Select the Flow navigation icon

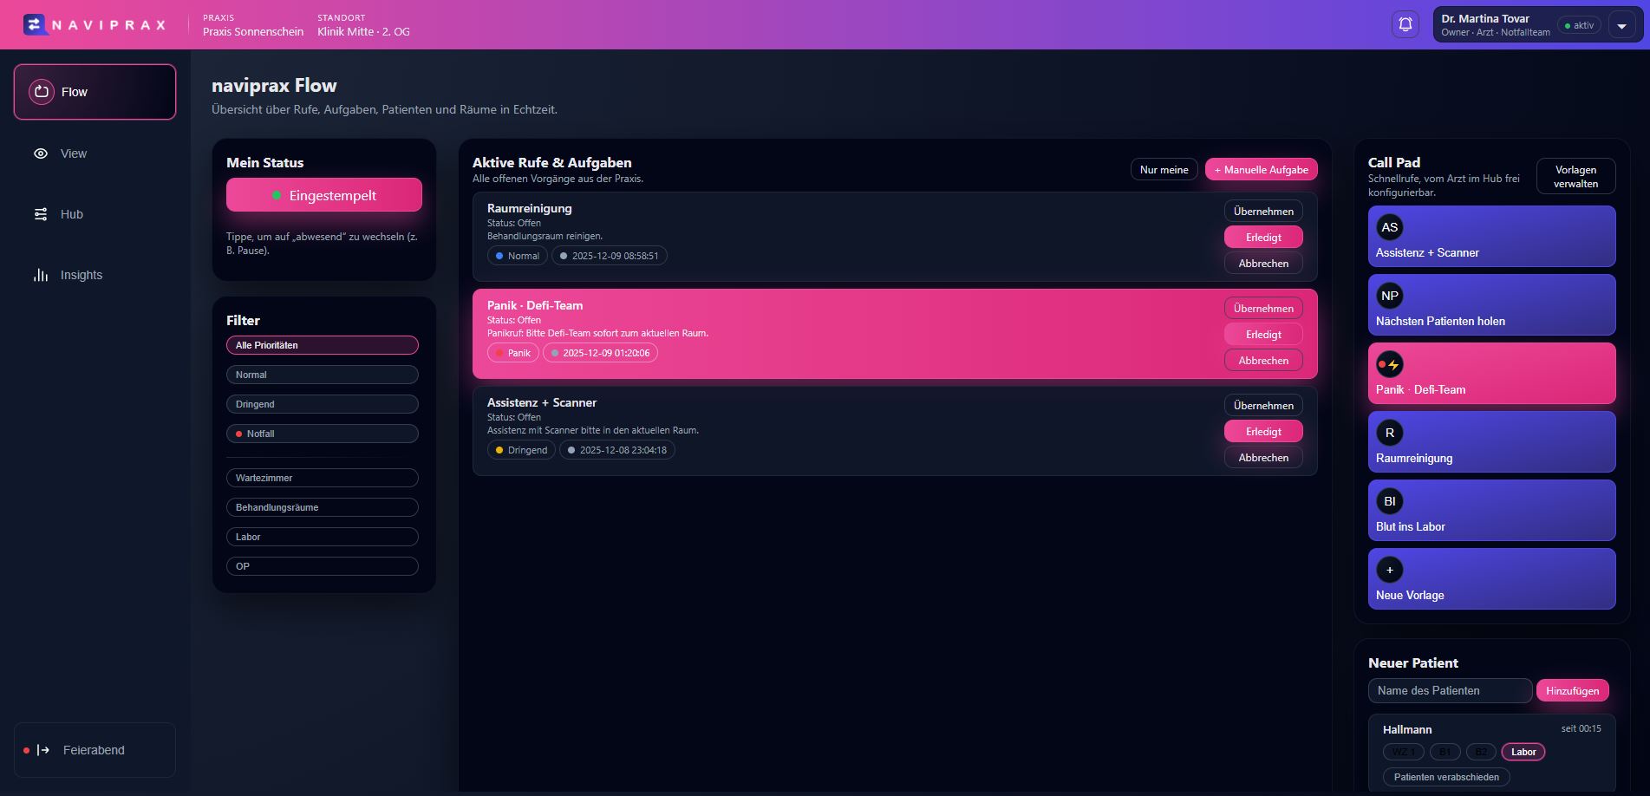click(41, 91)
